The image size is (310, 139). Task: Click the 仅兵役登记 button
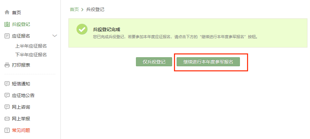click(x=154, y=62)
